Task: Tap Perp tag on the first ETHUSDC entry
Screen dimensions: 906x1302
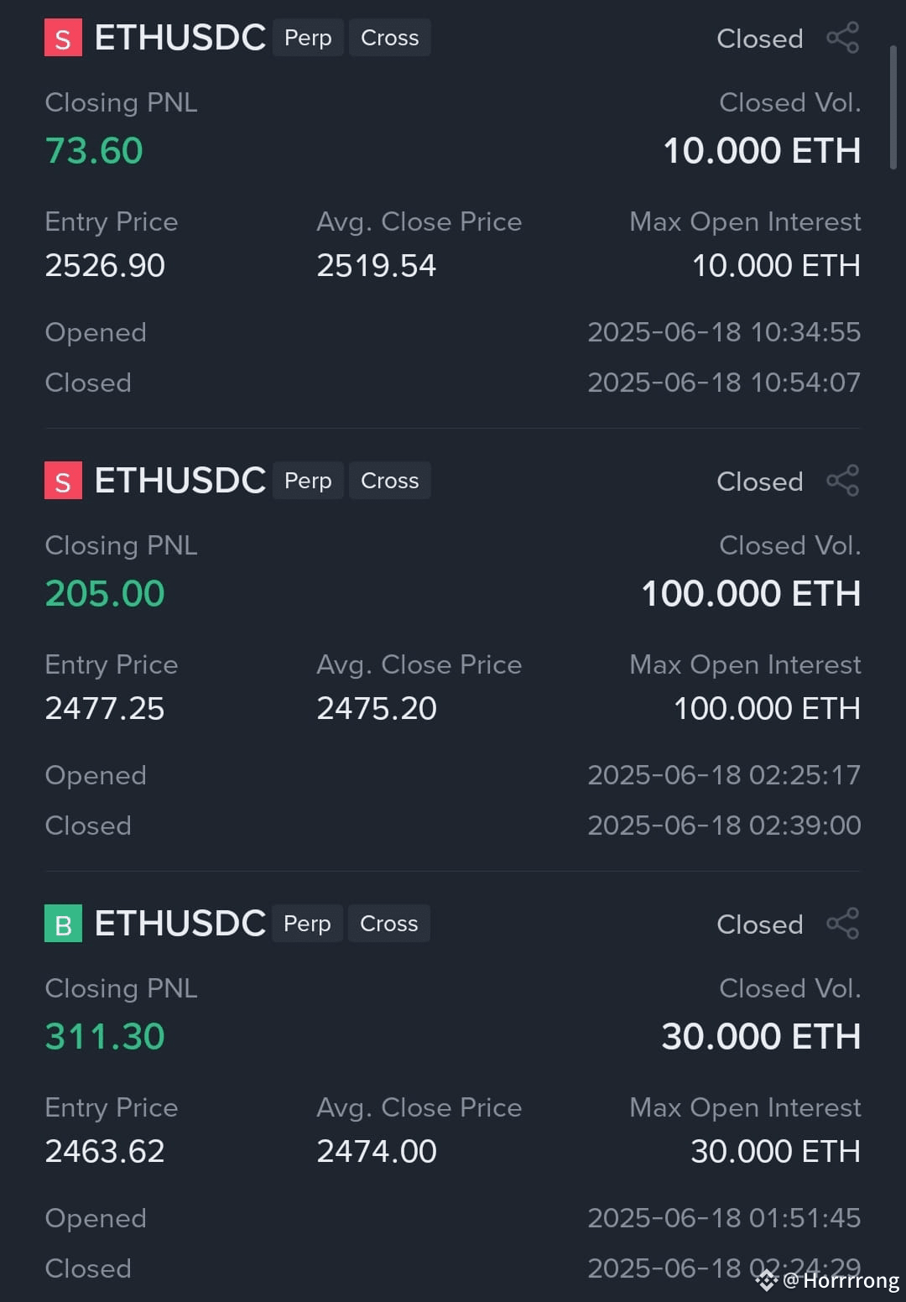Action: tap(308, 38)
